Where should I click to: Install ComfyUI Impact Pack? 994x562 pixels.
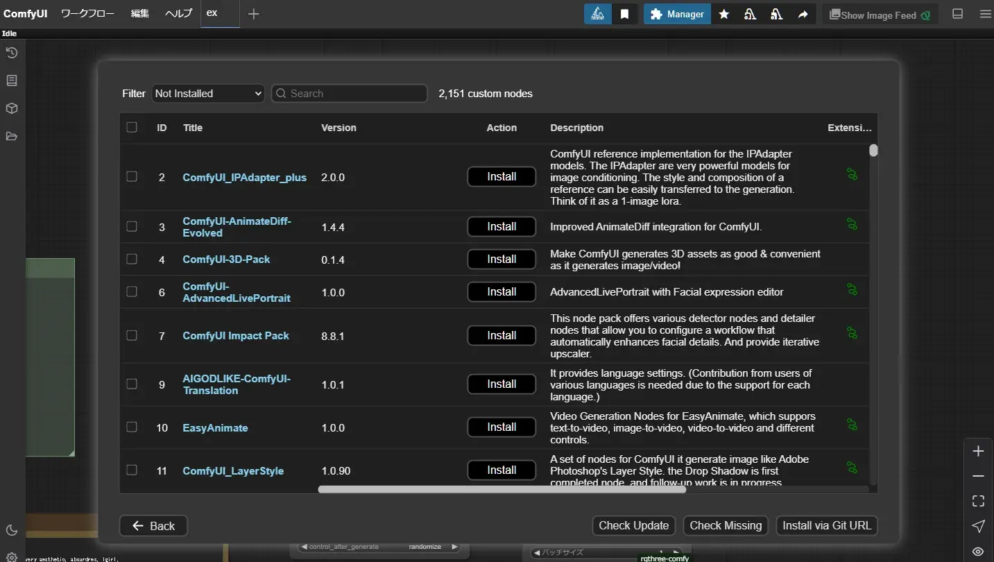[502, 335]
